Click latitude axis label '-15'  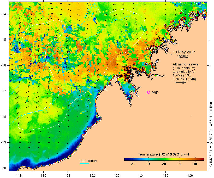pos(3,40)
